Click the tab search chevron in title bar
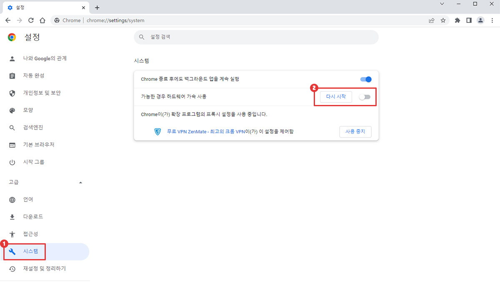Image resolution: width=500 pixels, height=282 pixels. point(442,4)
